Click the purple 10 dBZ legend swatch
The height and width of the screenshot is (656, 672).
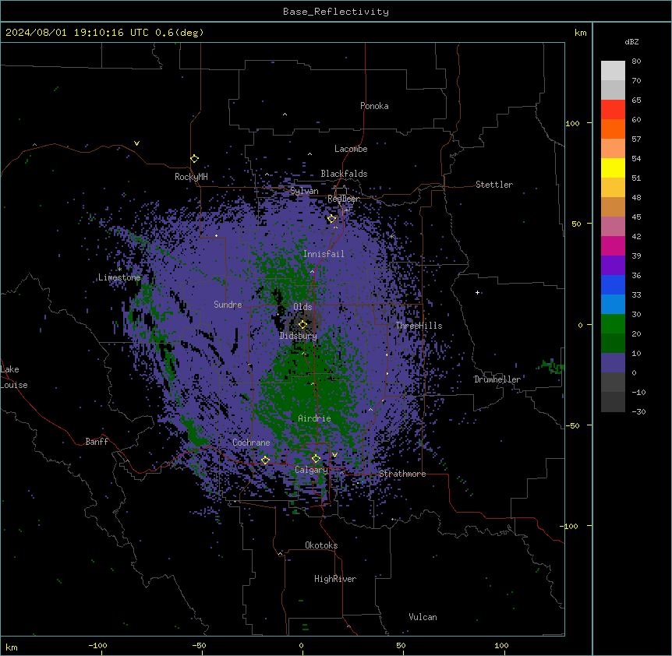tap(613, 363)
